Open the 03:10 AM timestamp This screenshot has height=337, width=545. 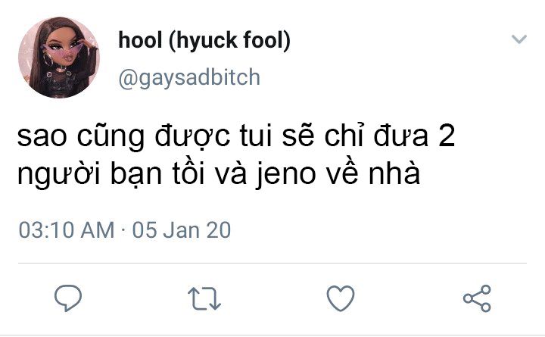(x=67, y=230)
